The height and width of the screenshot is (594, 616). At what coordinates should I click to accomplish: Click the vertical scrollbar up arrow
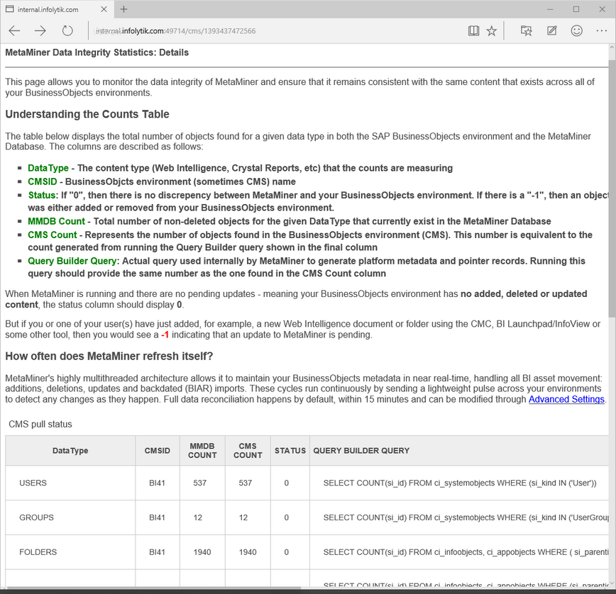[x=612, y=48]
